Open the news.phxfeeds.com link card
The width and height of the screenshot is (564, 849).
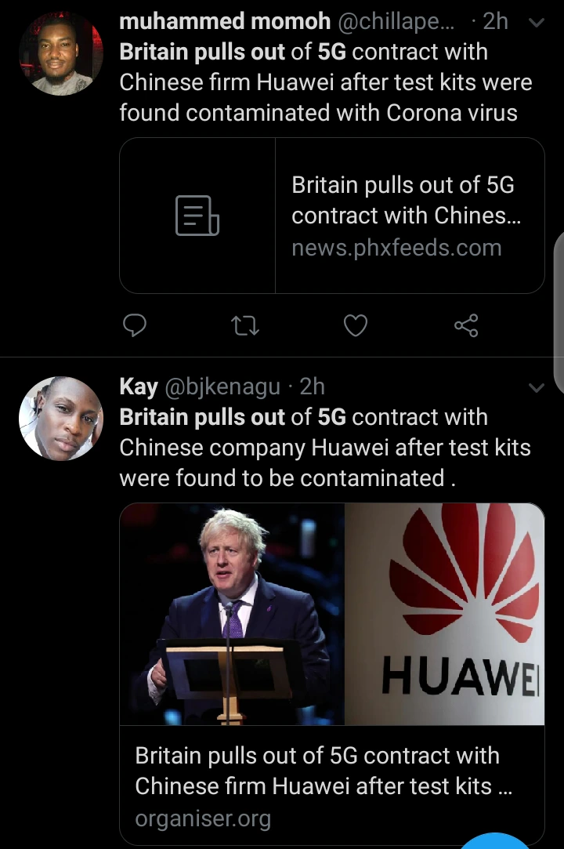(x=332, y=216)
